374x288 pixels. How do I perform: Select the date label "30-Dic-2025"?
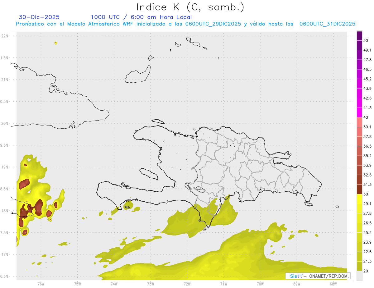[39, 17]
